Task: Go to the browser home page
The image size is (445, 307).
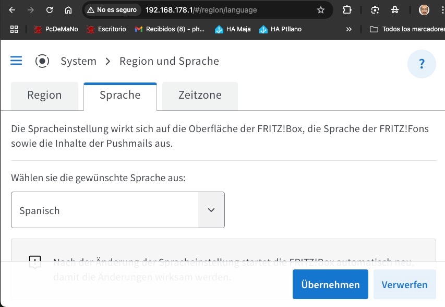Action: (68, 10)
